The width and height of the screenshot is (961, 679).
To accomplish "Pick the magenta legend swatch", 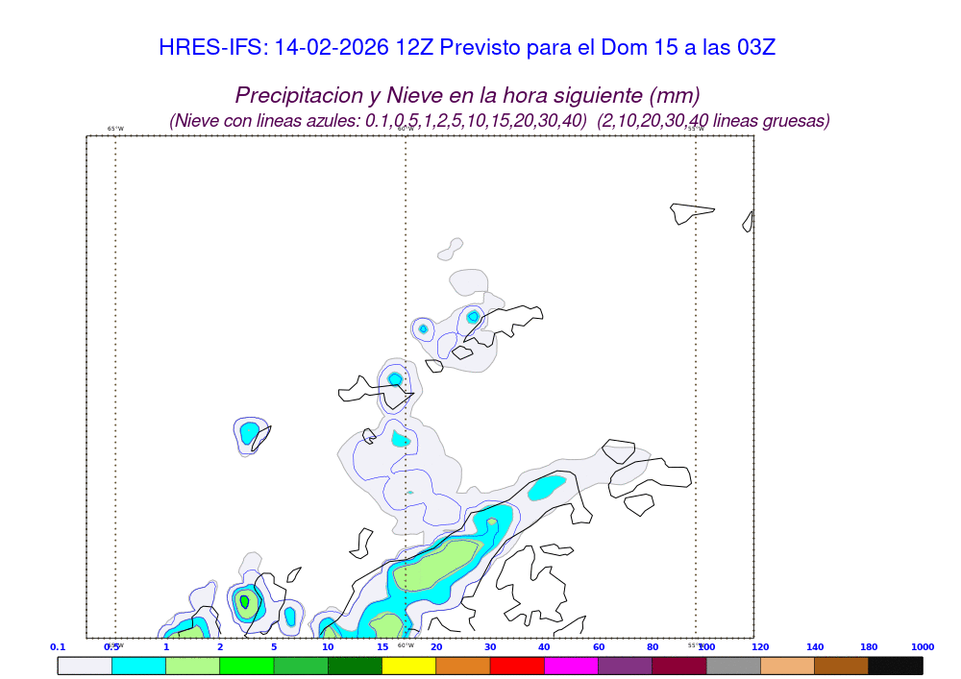I will (x=571, y=666).
